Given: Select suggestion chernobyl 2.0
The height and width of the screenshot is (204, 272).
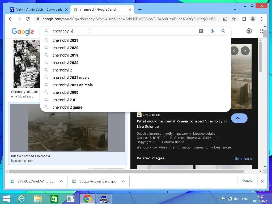Looking at the screenshot, I should click(x=135, y=100).
